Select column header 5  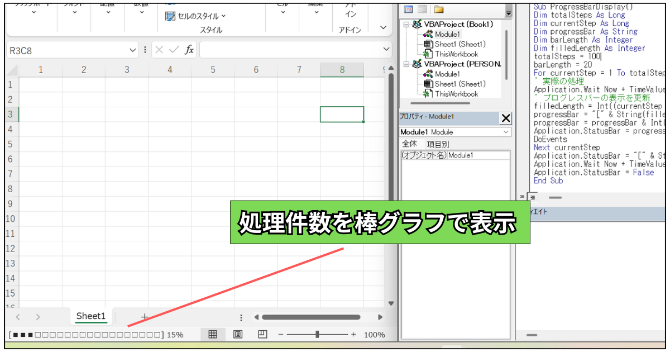pos(213,70)
